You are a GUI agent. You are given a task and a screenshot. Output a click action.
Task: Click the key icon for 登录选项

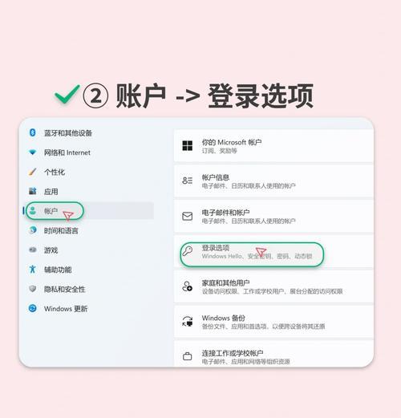tap(187, 251)
